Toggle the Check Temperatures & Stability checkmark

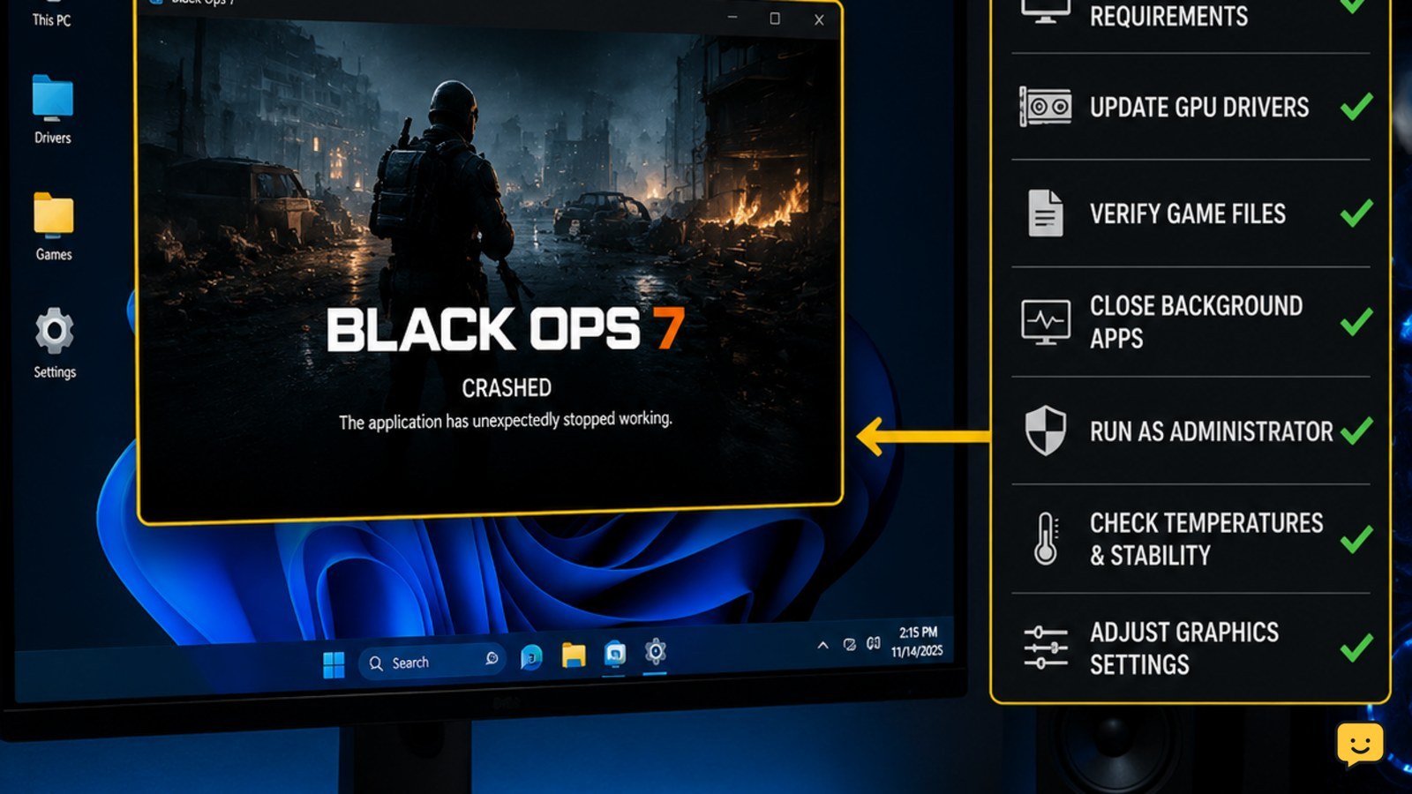click(x=1356, y=538)
